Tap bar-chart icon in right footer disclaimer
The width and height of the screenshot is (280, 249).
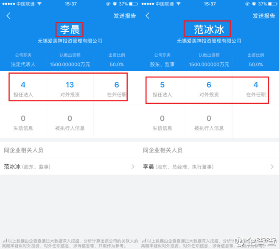(x=144, y=241)
